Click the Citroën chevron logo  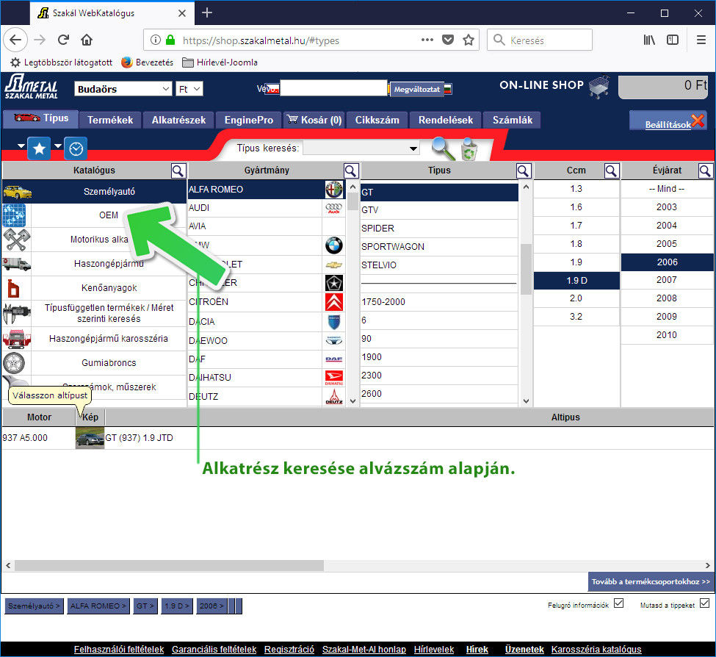[334, 302]
